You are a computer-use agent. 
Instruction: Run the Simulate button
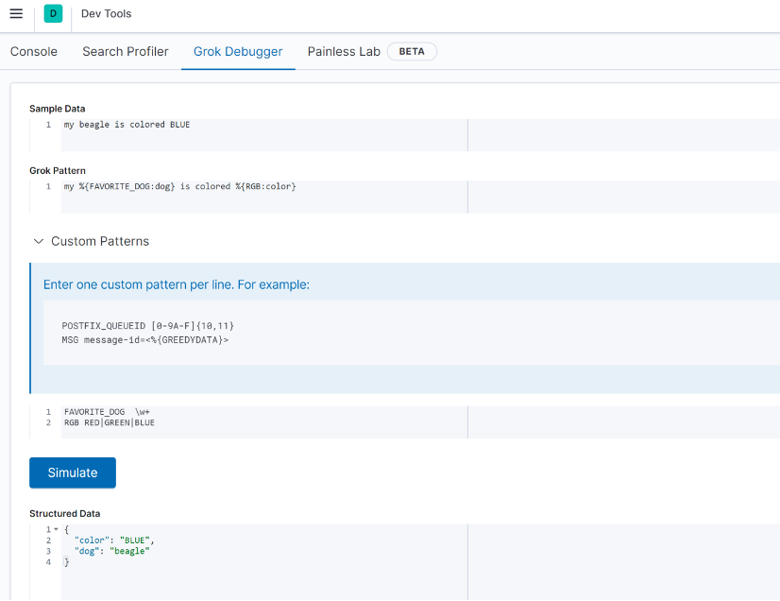(x=73, y=472)
